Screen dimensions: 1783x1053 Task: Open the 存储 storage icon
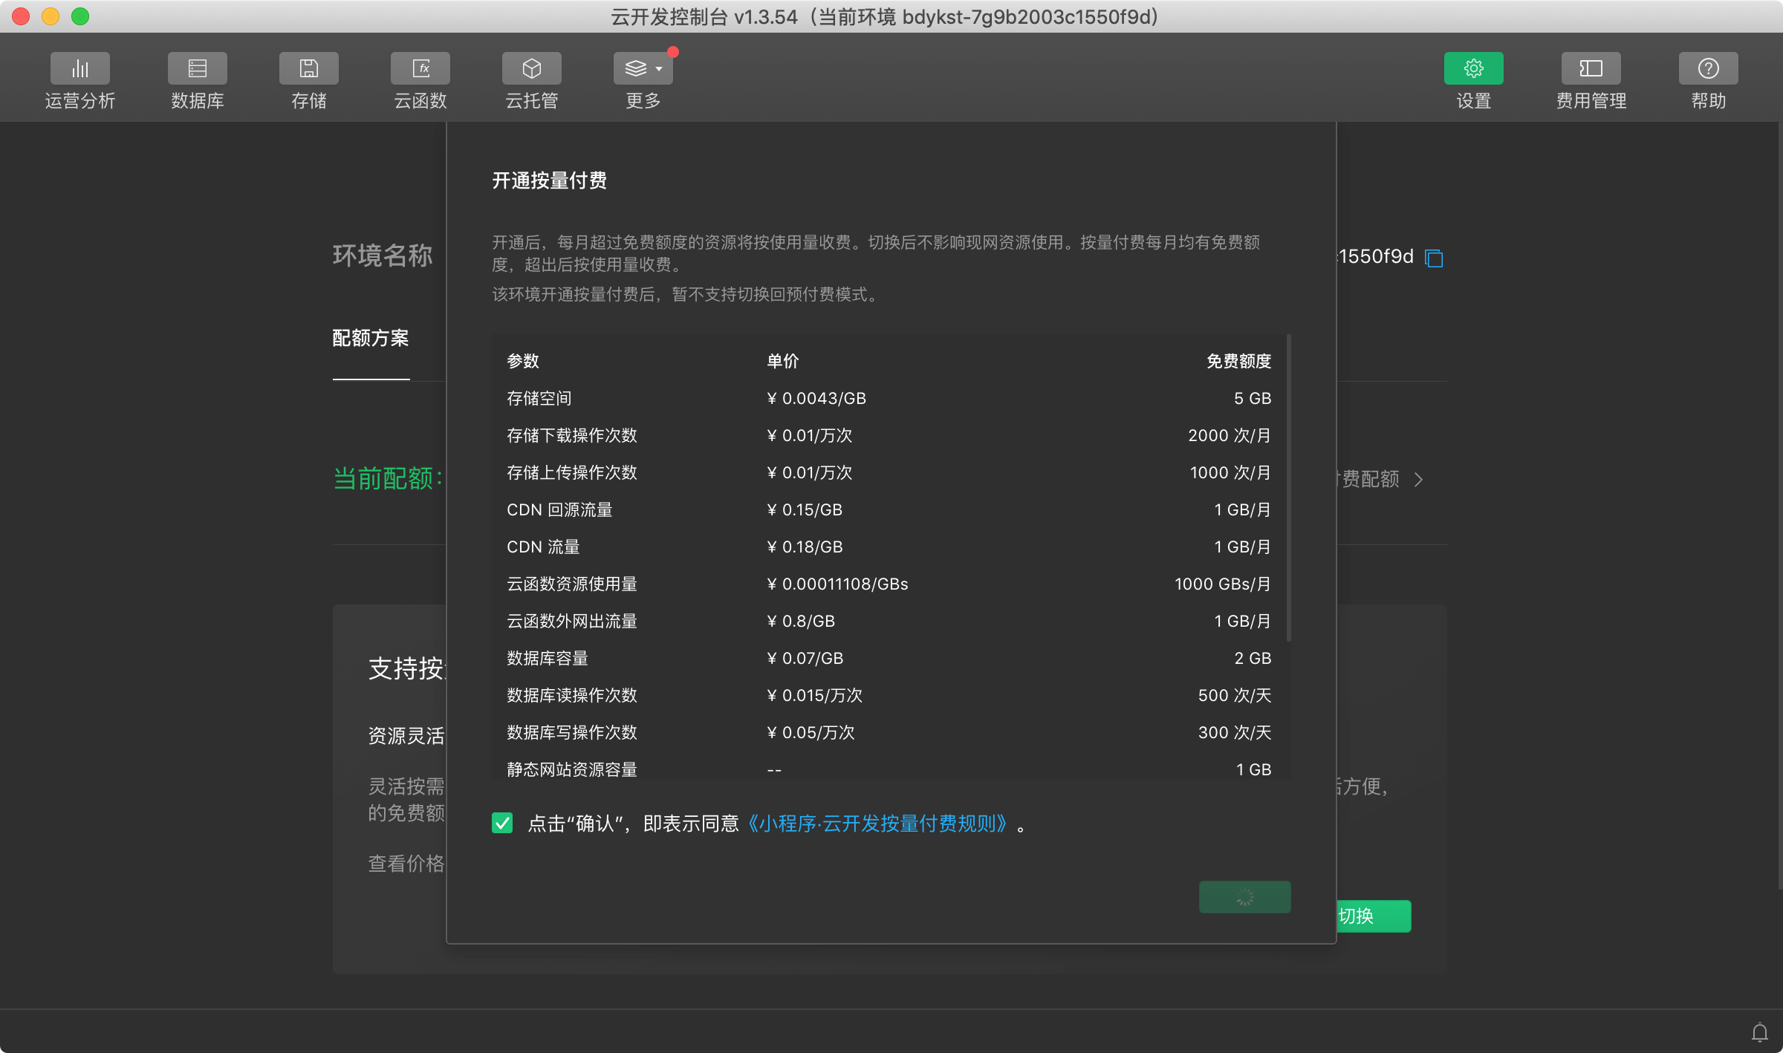[308, 69]
